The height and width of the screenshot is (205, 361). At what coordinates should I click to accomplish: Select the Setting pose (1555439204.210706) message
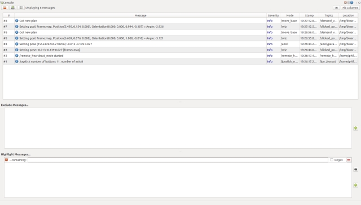[x=180, y=44]
